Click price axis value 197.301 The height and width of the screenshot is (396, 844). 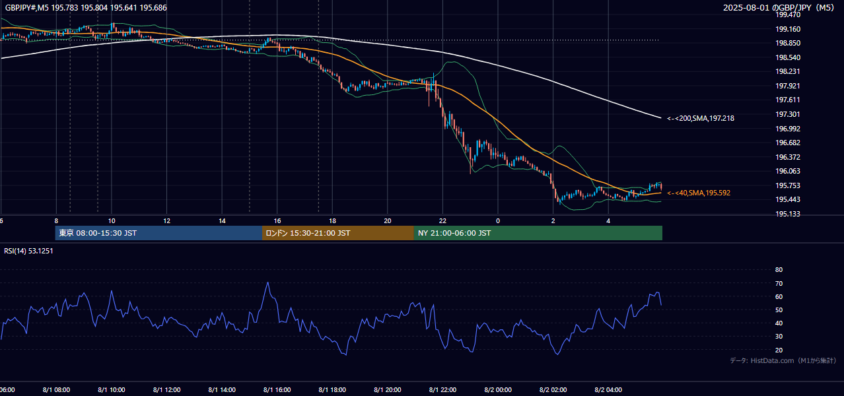click(788, 114)
